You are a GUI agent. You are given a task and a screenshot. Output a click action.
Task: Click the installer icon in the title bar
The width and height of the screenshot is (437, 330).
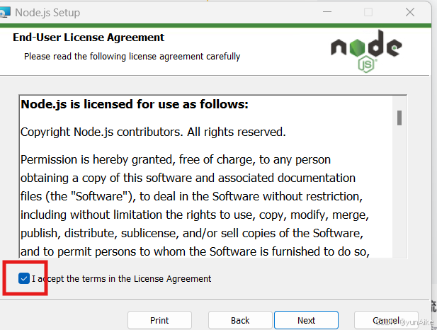[5, 13]
